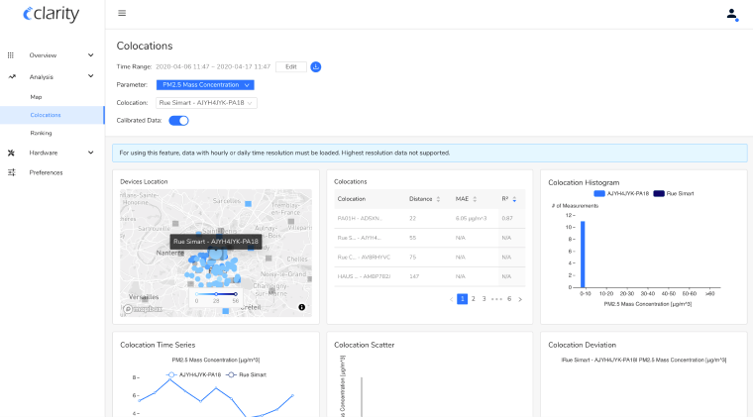Open the Colocation selector dropdown
753x417 pixels.
coord(207,102)
